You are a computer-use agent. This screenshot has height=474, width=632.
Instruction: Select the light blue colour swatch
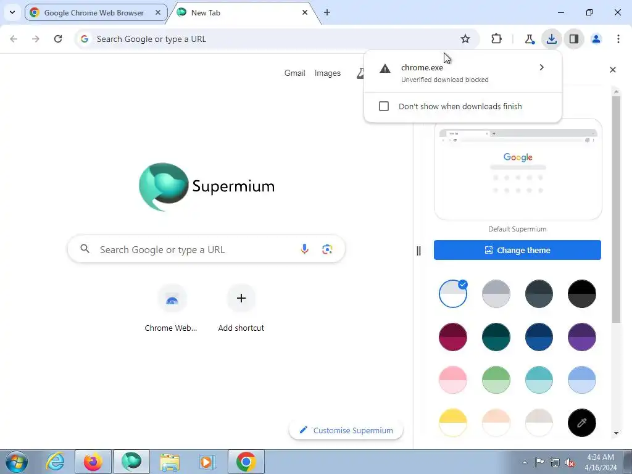click(581, 380)
